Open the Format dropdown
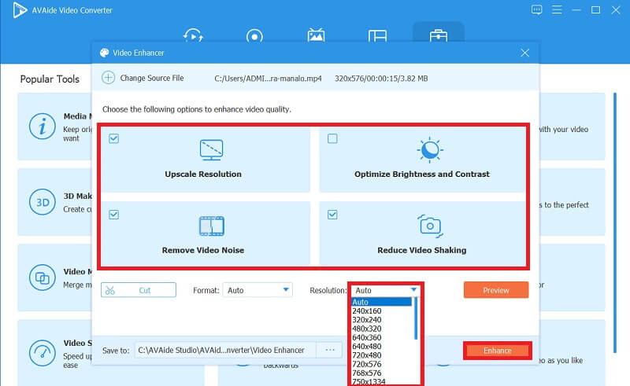The width and height of the screenshot is (630, 386). coord(258,290)
